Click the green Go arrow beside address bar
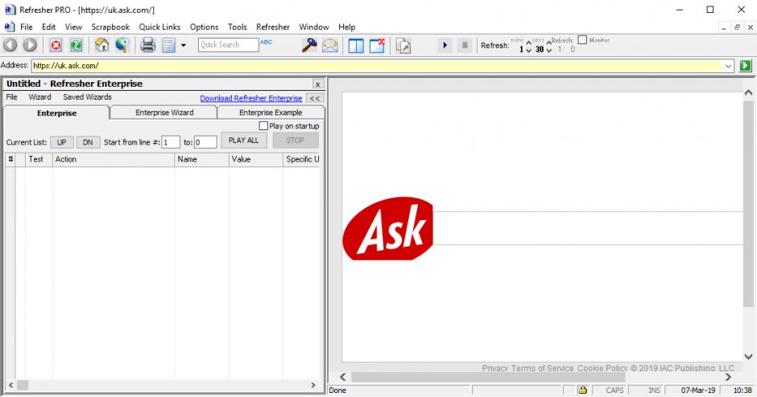 coord(746,66)
